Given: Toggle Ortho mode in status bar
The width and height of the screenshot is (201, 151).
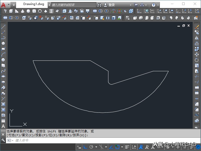Looking at the screenshot, I should (85, 147).
